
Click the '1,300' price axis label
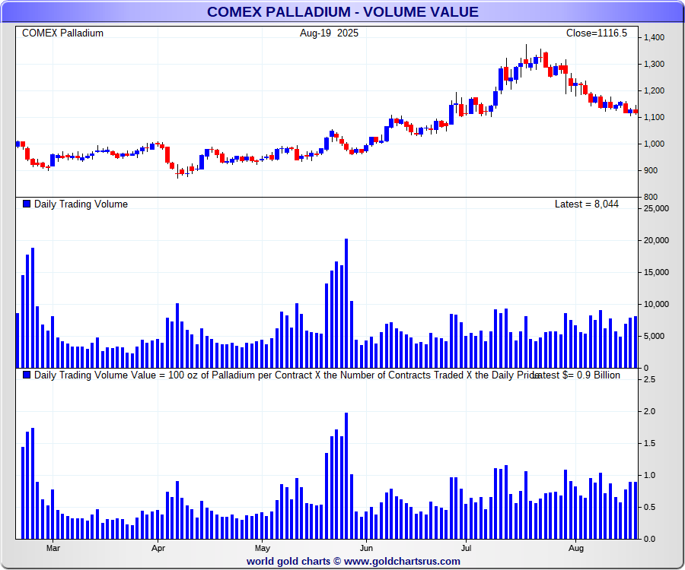(654, 64)
